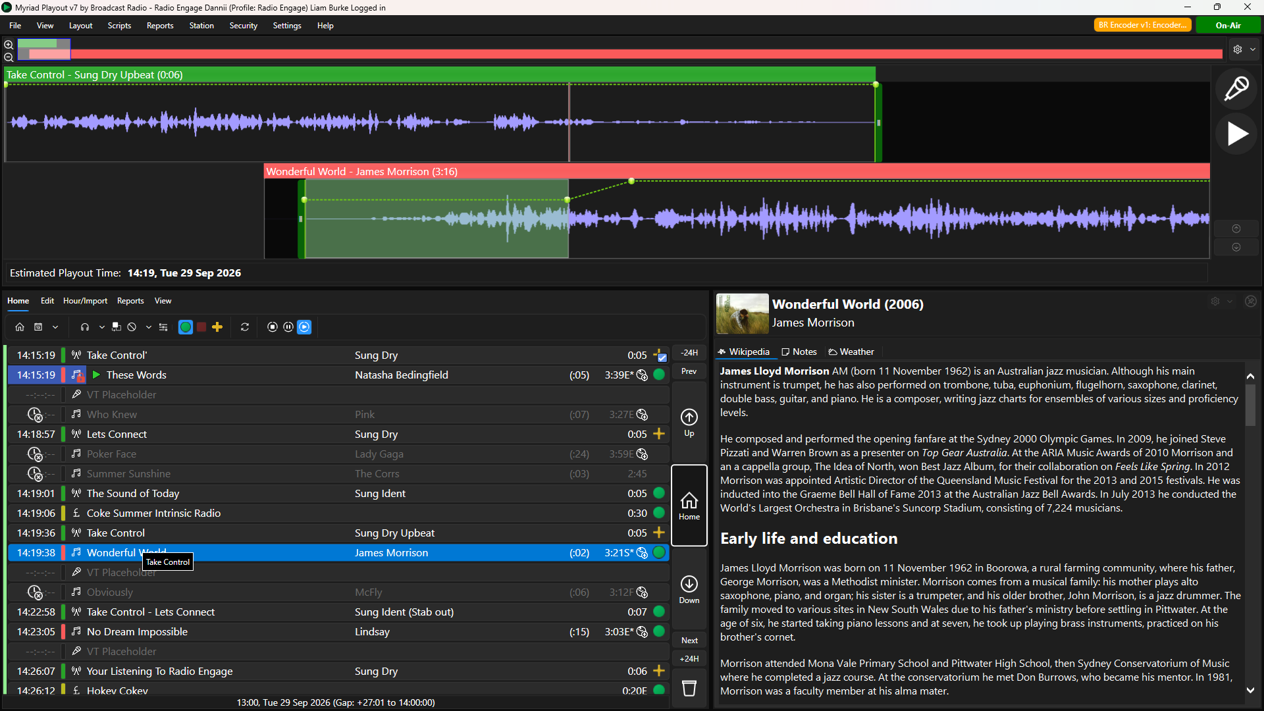The height and width of the screenshot is (711, 1264).
Task: Toggle the blue auto play mode button
Action: click(x=304, y=327)
